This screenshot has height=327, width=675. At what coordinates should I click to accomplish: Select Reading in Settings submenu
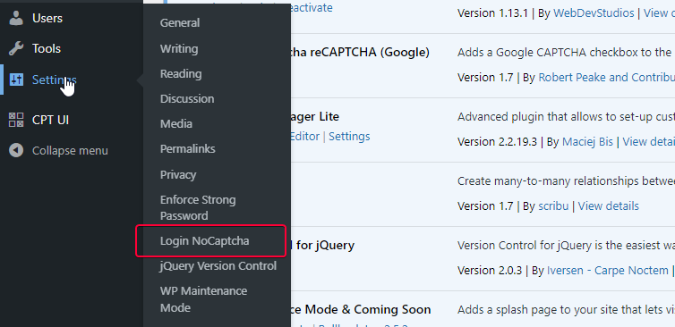coord(181,74)
